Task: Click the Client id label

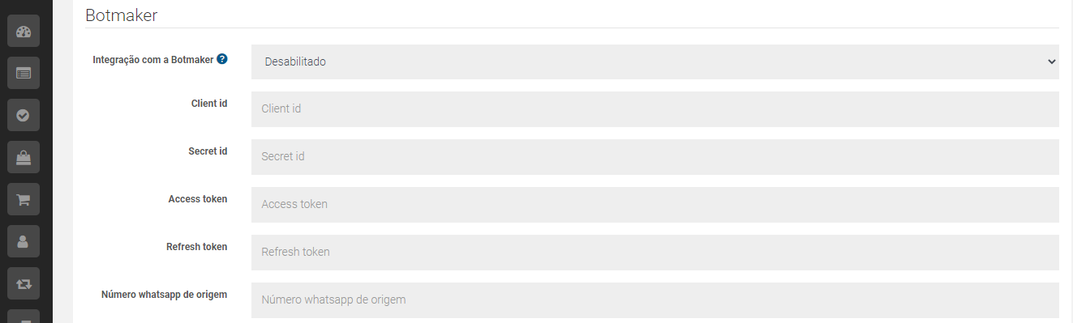Action: tap(209, 104)
